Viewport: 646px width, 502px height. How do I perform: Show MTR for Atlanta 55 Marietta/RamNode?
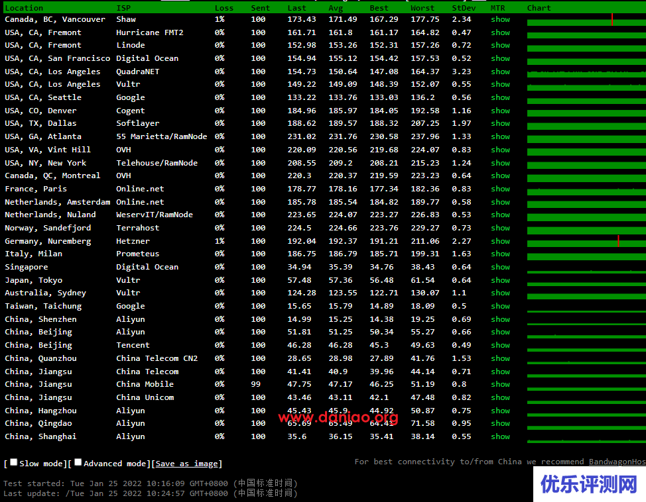click(500, 136)
